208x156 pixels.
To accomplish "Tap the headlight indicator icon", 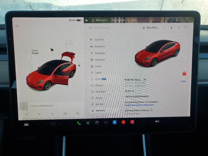I will (17, 26).
